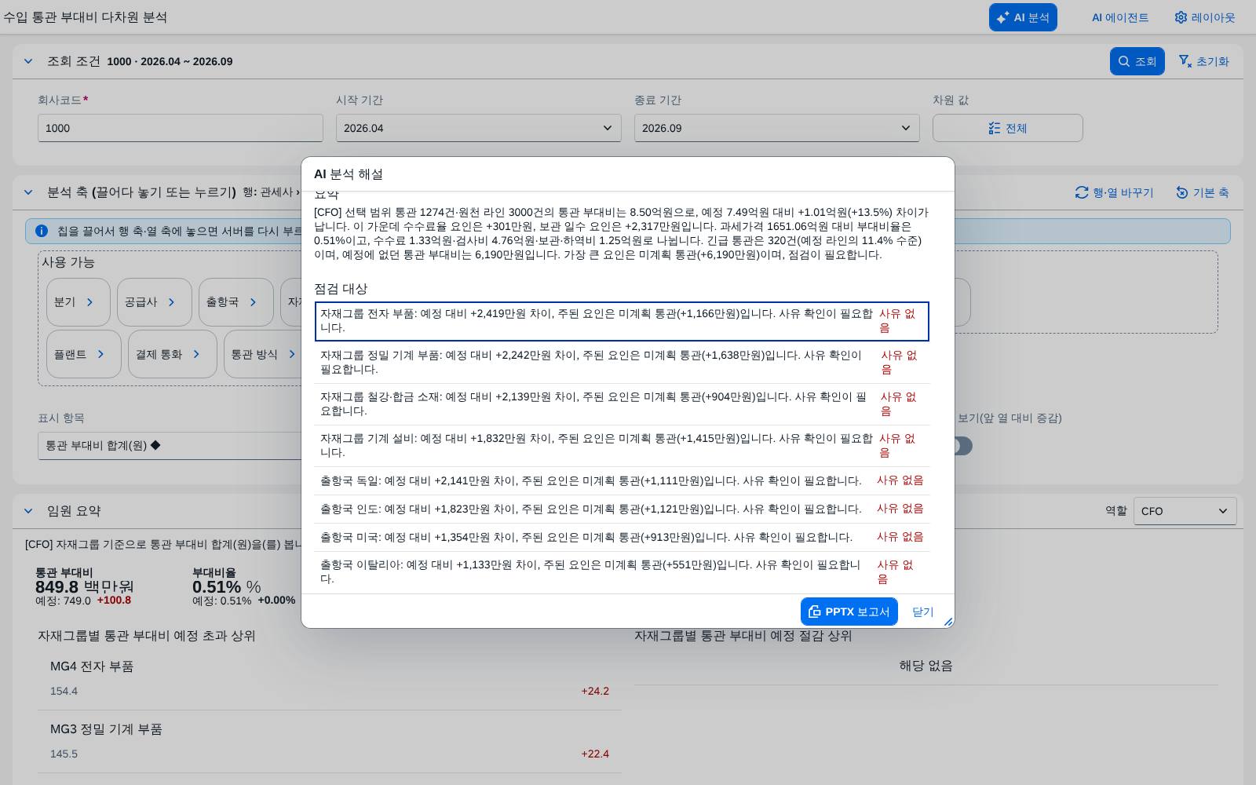The height and width of the screenshot is (785, 1256).
Task: Select the 자재그룹 철강·합금 소재 row
Action: point(622,404)
